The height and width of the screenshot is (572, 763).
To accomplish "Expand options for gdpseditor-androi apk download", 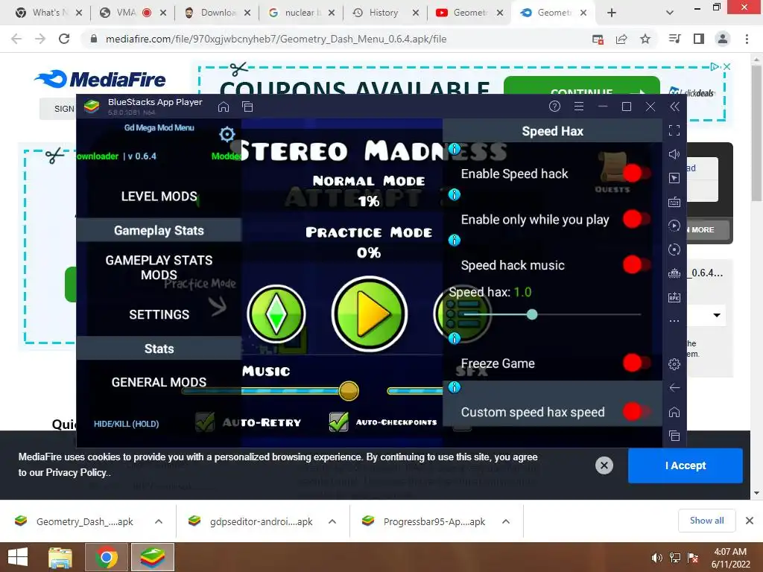I will (332, 521).
